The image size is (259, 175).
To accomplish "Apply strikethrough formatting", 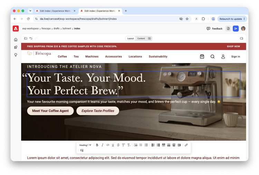I will tap(118, 145).
